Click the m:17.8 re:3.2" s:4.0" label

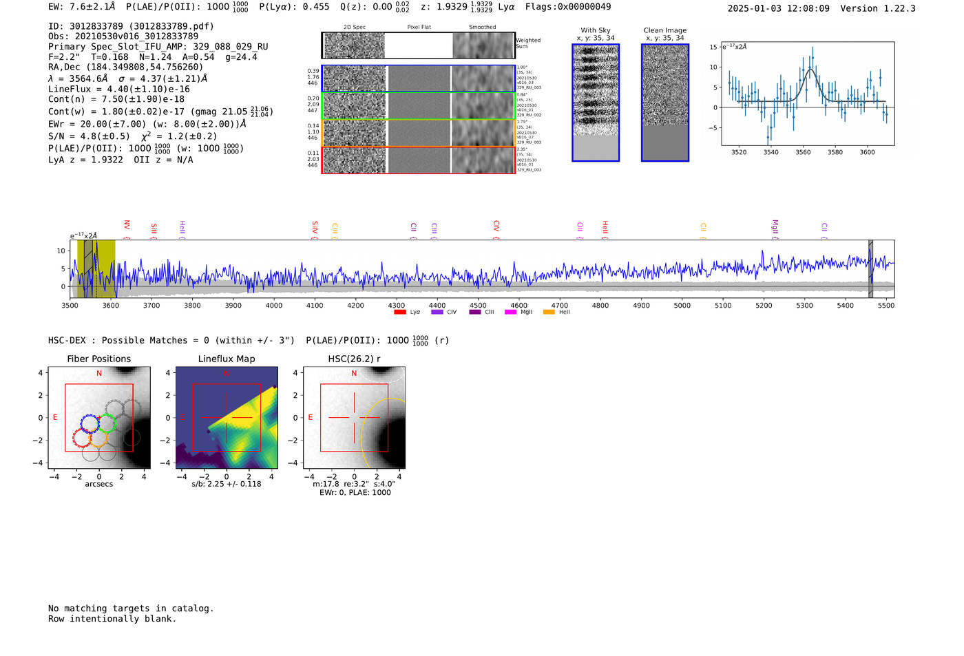coord(354,484)
